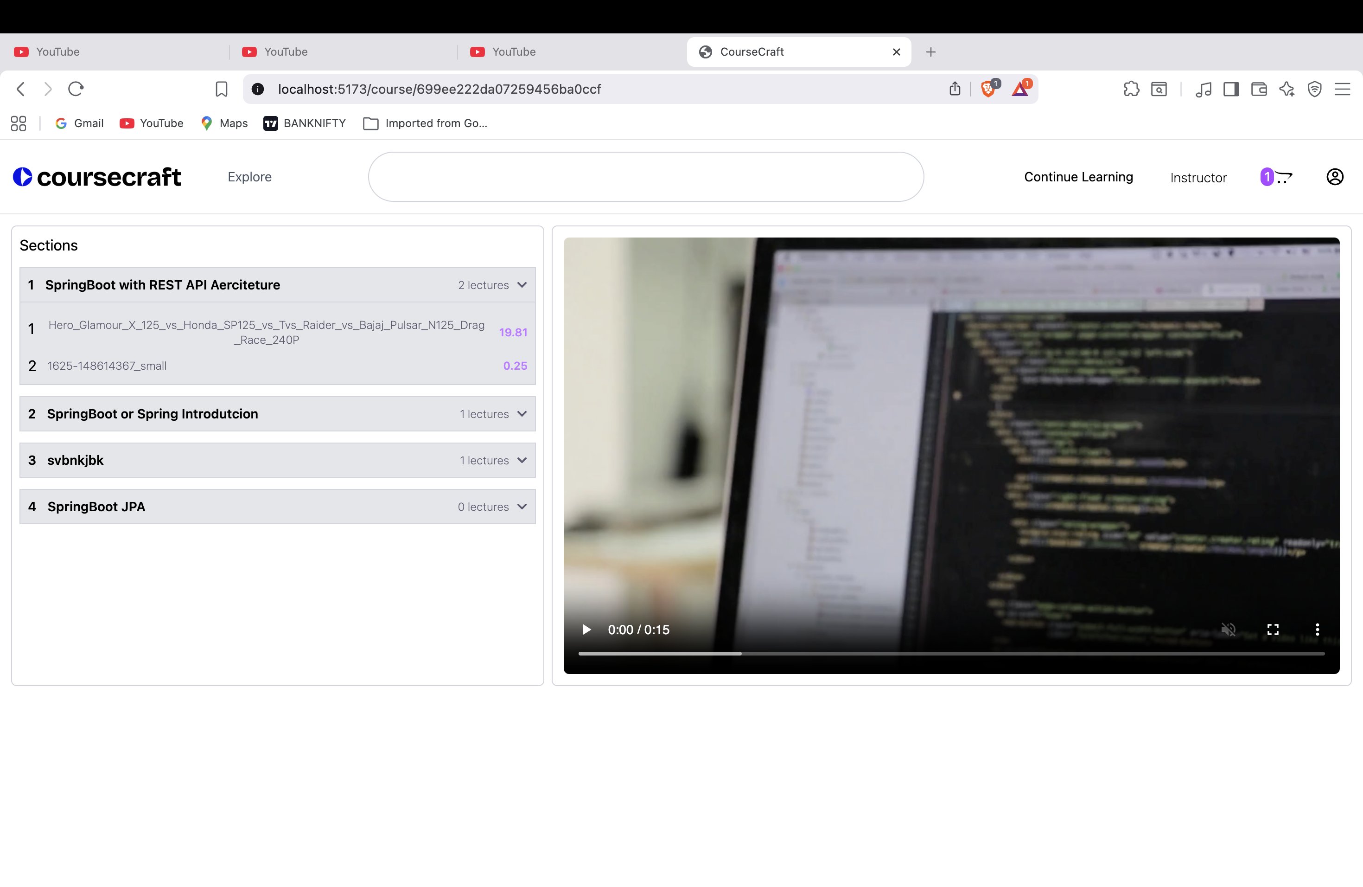This screenshot has height=887, width=1363.
Task: Click the coursecraft logo
Action: click(x=97, y=177)
